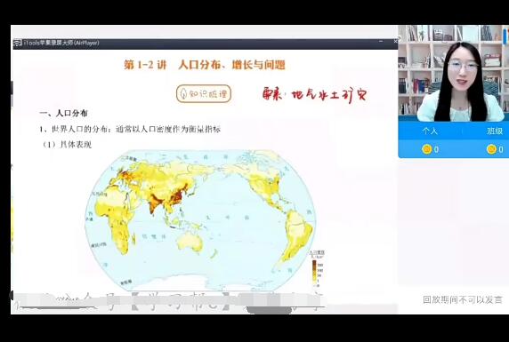Click the coin icon under 个人
Viewport: 509px width, 342px height.
point(426,149)
